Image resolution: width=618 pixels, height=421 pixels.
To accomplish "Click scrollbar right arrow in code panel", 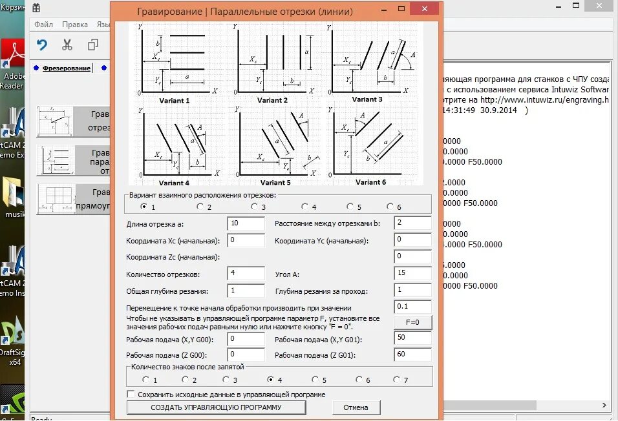I will click(604, 405).
